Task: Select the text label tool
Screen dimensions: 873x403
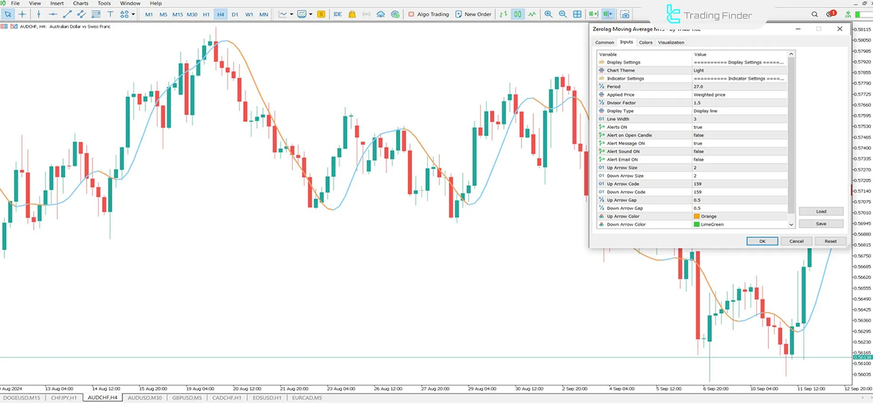Action: [x=110, y=15]
